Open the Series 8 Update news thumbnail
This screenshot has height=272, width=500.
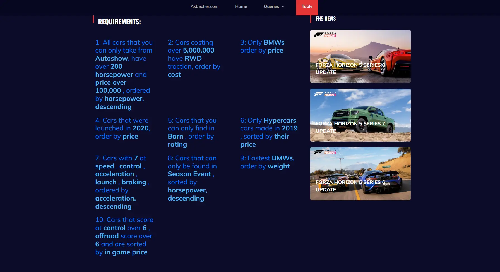tap(360, 56)
